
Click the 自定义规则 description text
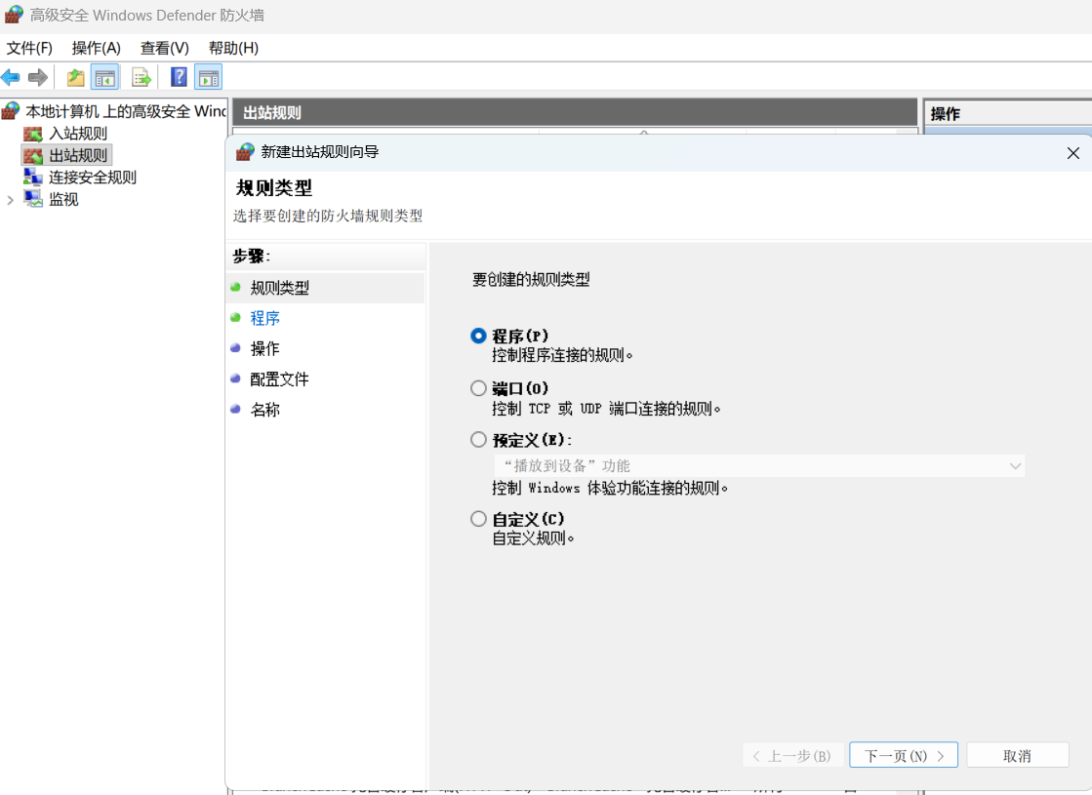534,538
